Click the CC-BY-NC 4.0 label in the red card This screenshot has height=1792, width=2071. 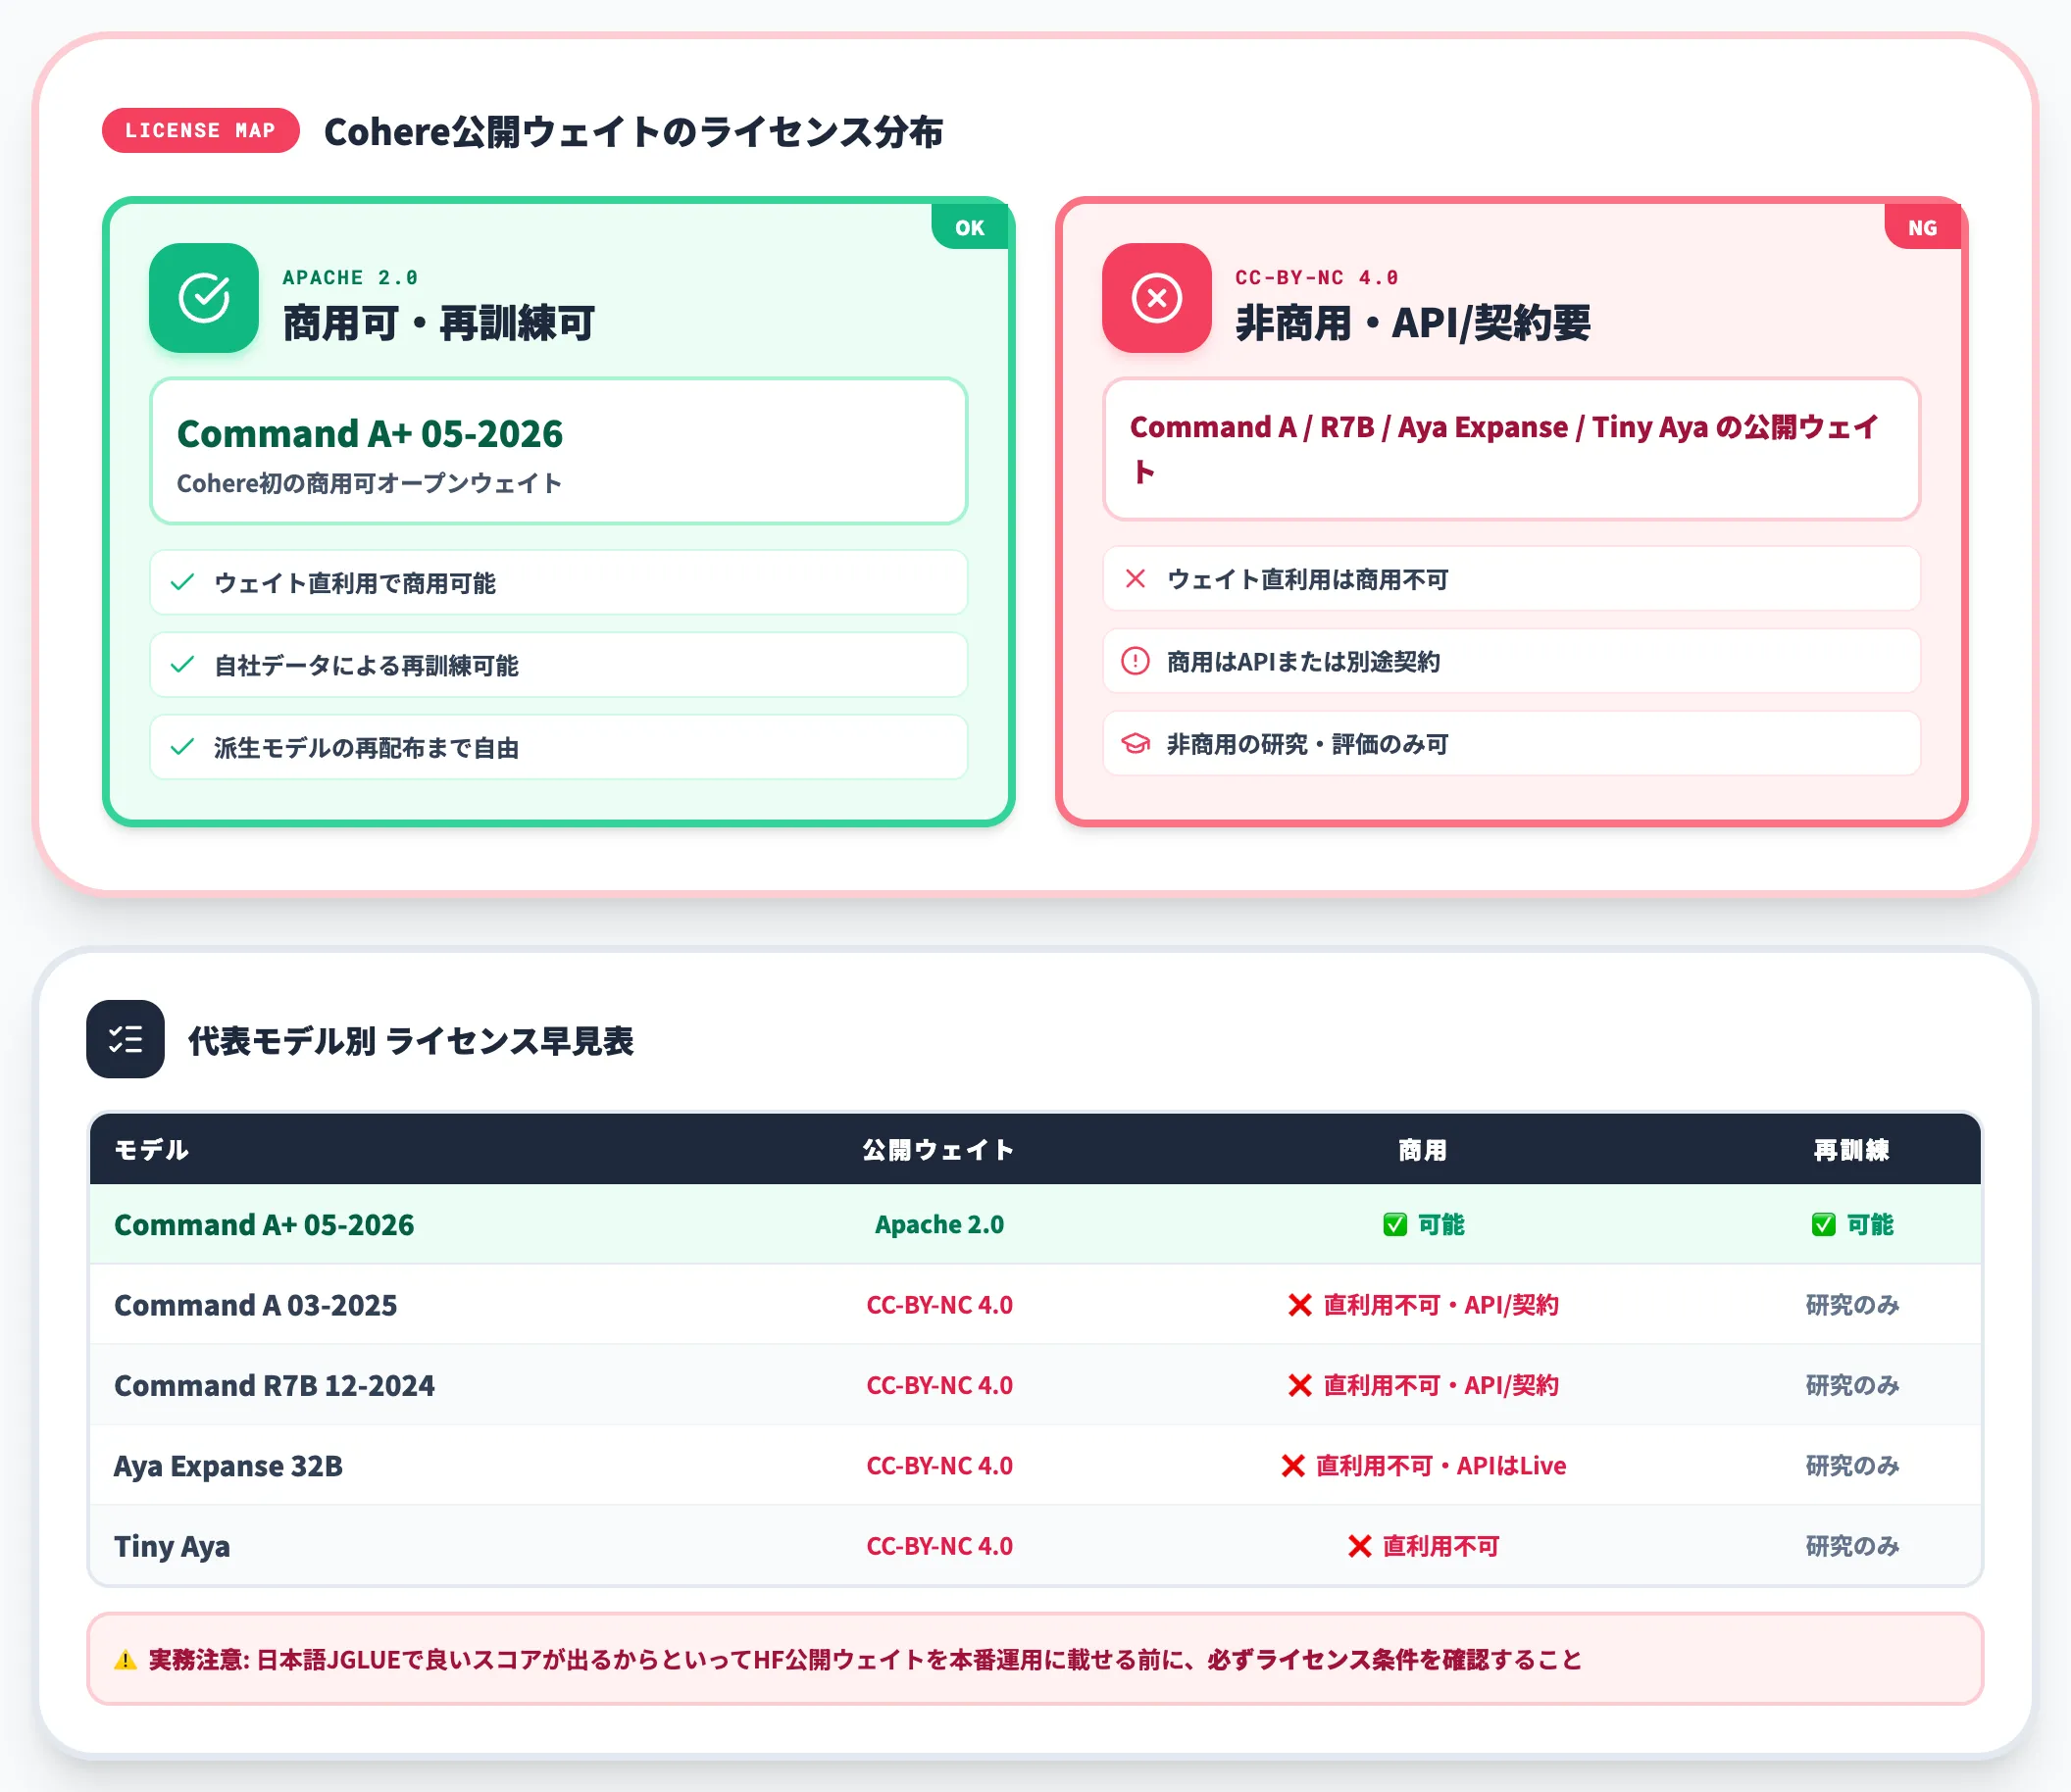(1317, 277)
